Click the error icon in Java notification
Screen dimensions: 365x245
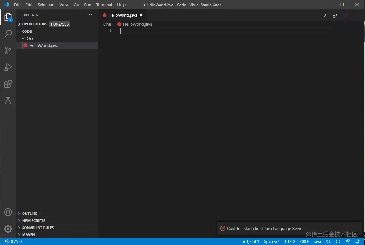point(223,228)
